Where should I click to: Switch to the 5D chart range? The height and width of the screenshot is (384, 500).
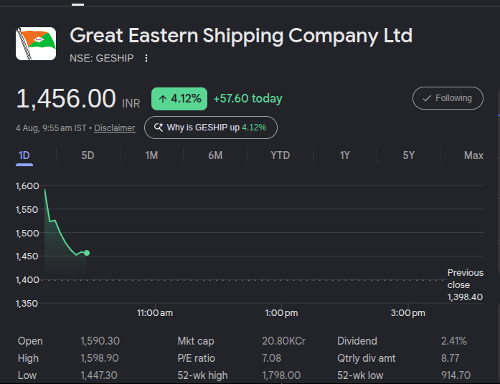click(88, 155)
